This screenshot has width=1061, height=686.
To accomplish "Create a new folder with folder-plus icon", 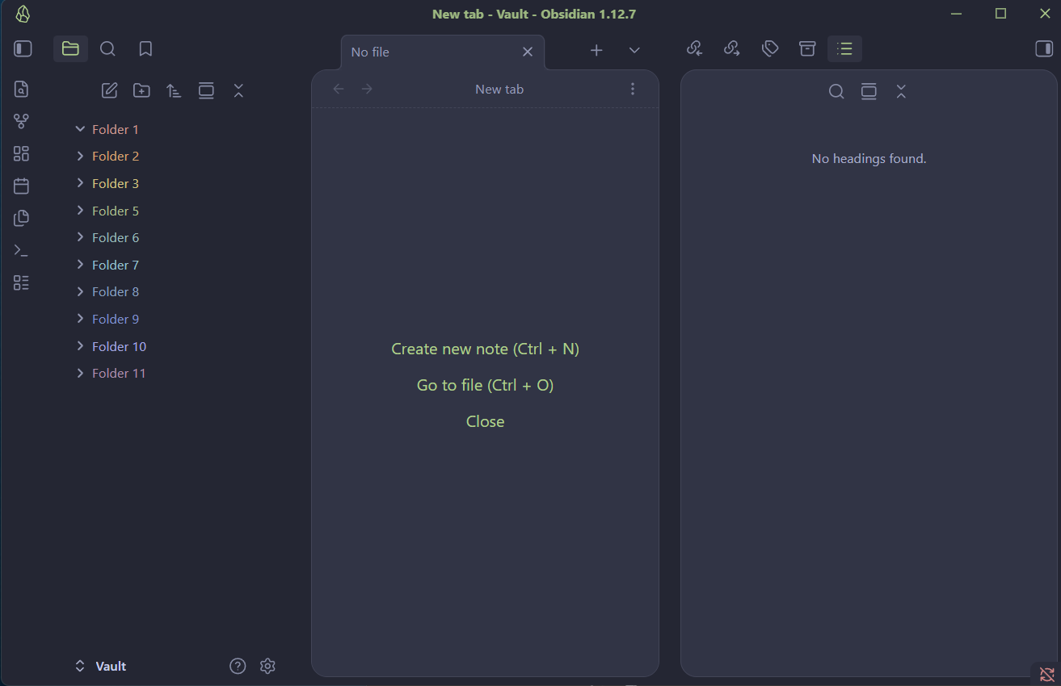I will [x=141, y=90].
